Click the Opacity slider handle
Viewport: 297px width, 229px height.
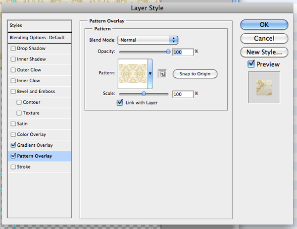coord(168,52)
